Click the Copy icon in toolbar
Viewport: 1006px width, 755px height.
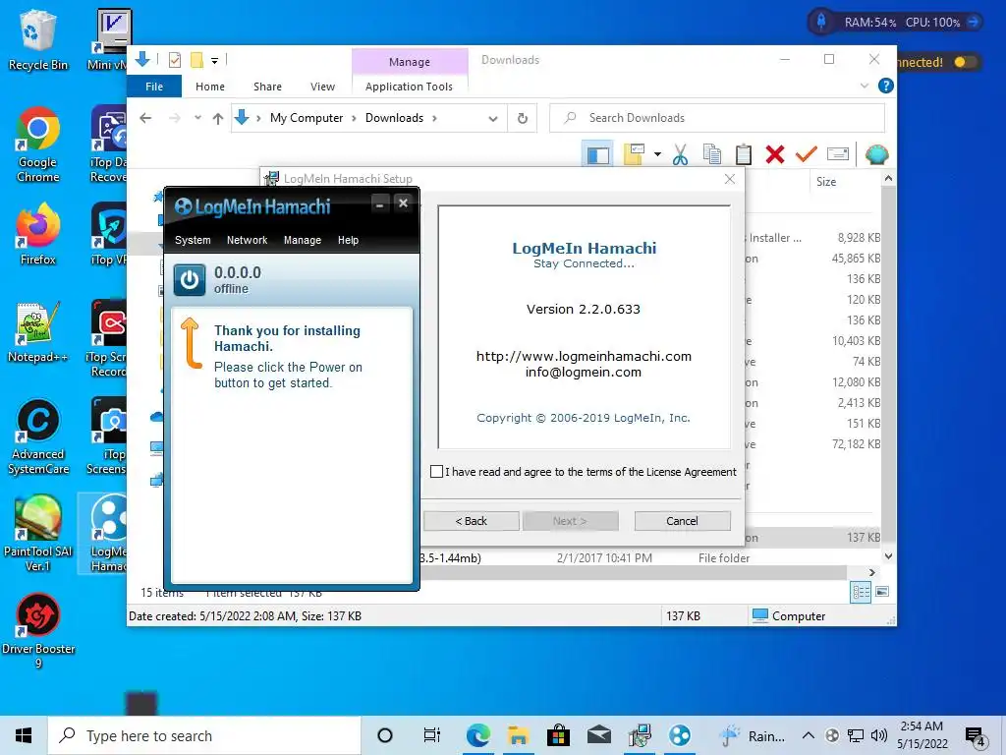[x=712, y=154]
